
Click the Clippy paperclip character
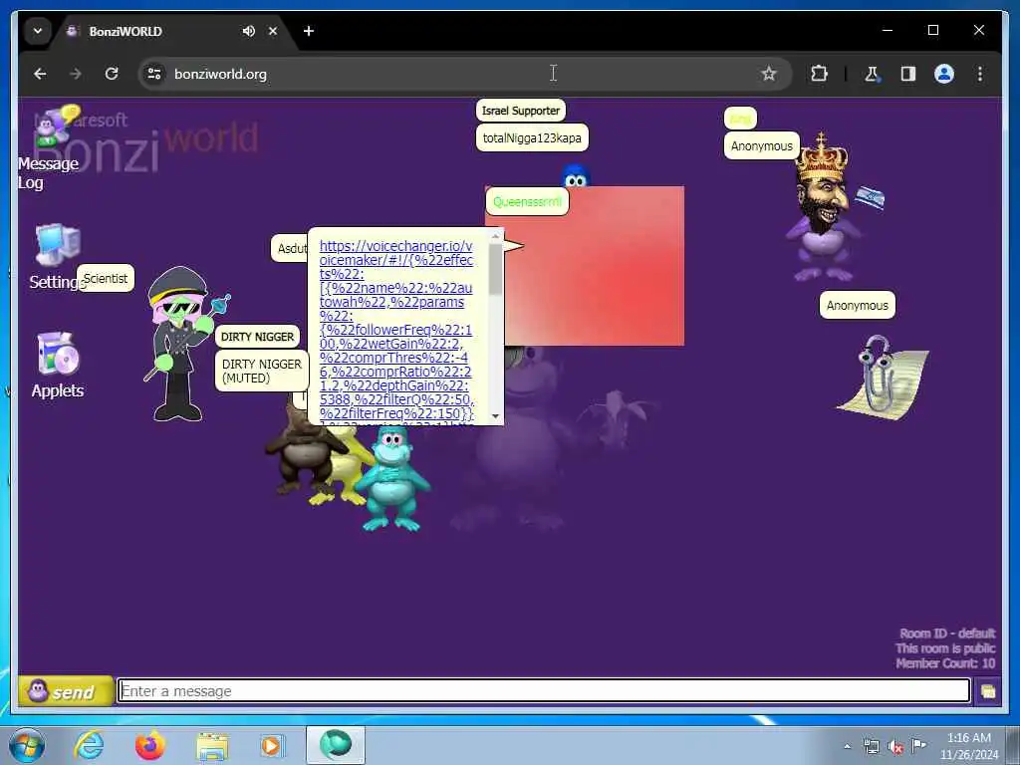pyautogui.click(x=883, y=377)
